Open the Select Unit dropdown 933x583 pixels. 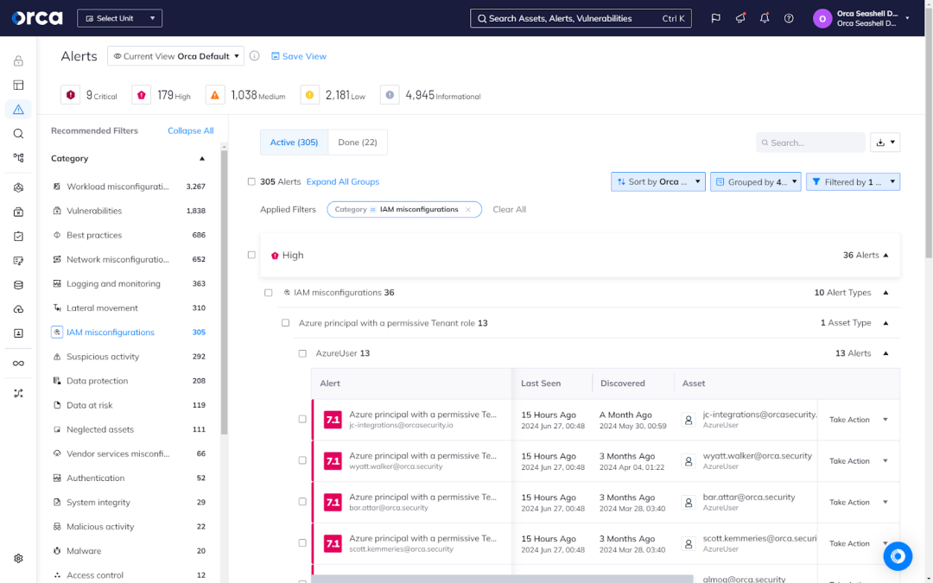(119, 18)
